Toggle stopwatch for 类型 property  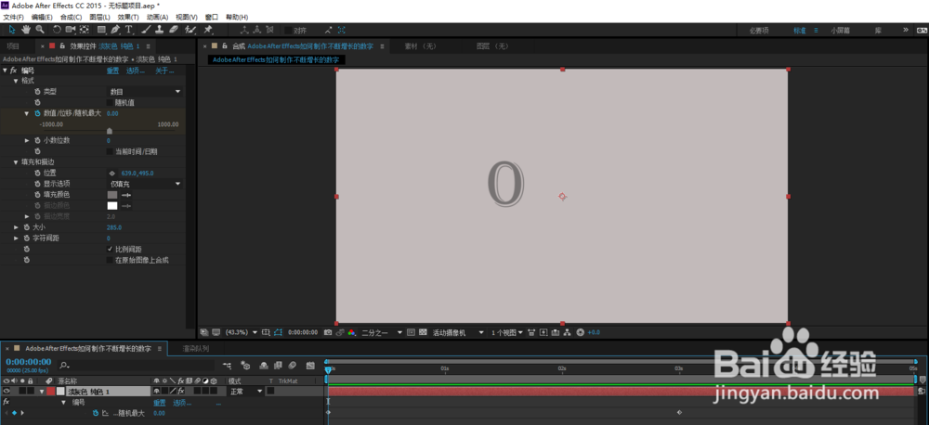click(x=37, y=92)
